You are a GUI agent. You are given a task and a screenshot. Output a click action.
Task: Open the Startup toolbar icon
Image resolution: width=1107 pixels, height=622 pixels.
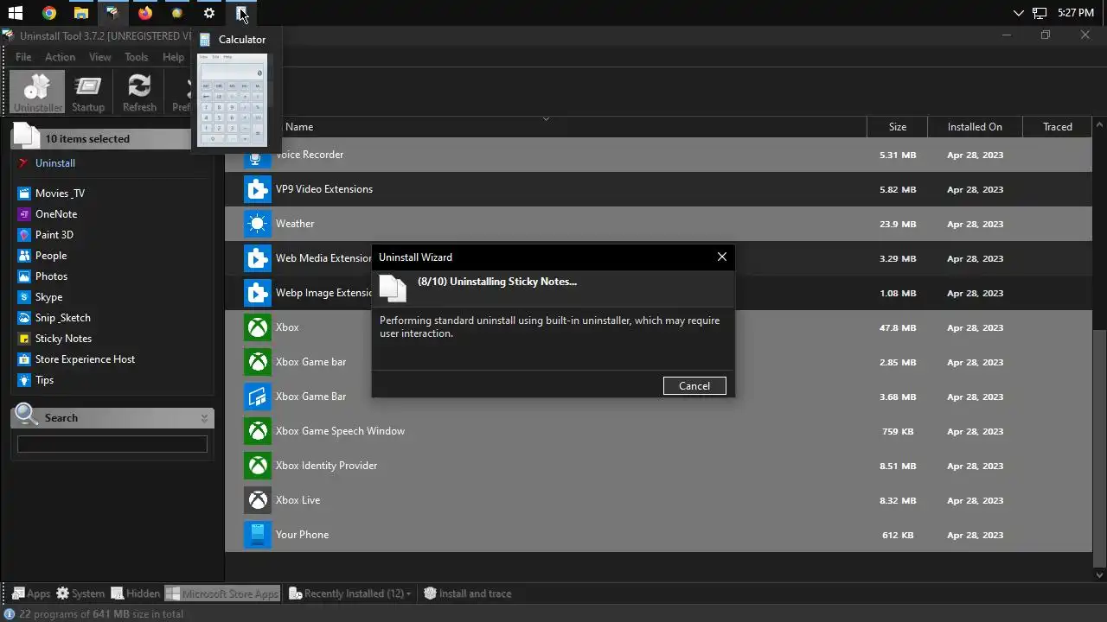click(x=88, y=92)
